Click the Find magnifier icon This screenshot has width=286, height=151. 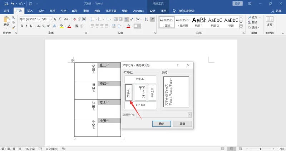coord(250,17)
